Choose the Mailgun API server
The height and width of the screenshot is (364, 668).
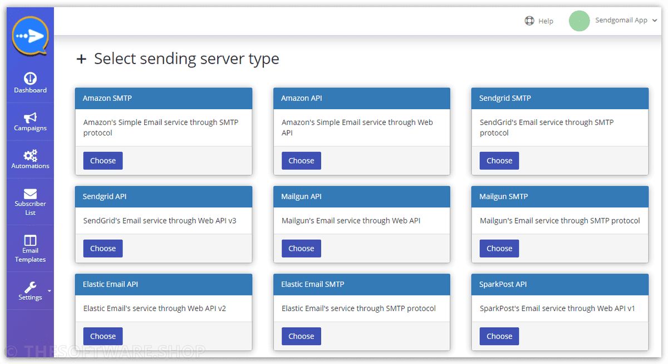point(301,249)
